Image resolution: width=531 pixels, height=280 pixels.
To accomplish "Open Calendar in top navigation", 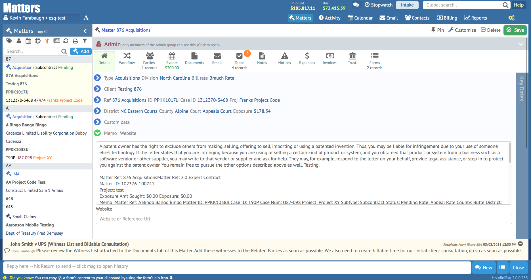I will point(360,18).
